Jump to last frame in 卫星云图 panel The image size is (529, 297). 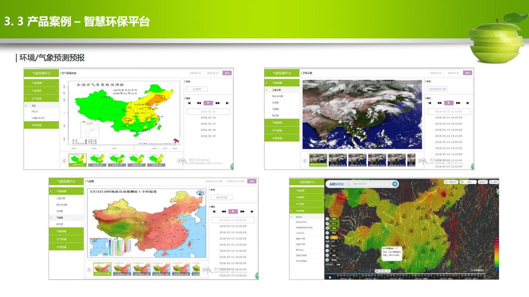468,103
